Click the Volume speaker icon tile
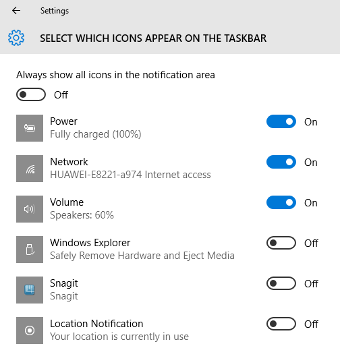This screenshot has width=340, height=346. [30, 209]
